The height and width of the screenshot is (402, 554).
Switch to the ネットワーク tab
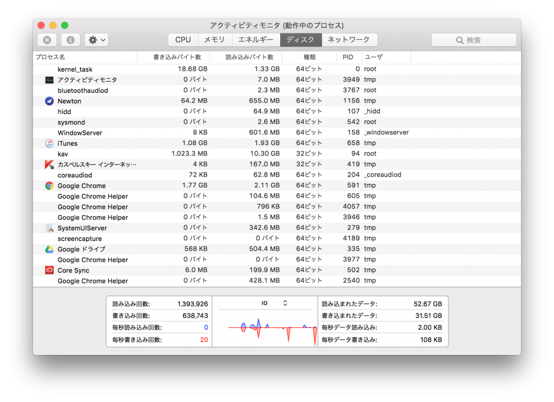click(x=349, y=40)
